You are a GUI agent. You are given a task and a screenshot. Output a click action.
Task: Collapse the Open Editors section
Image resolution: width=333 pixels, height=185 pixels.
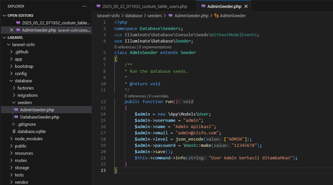coord(4,15)
